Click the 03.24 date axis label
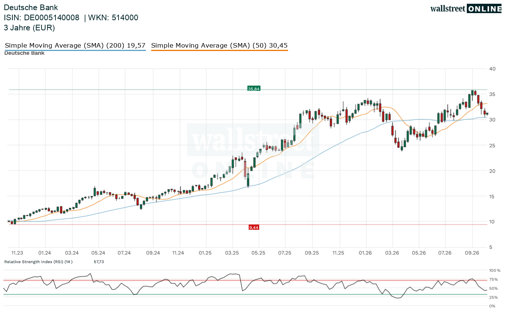 (x=72, y=253)
